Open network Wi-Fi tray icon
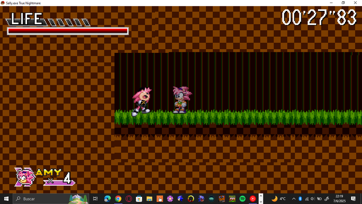This screenshot has width=362, height=204. [306, 199]
